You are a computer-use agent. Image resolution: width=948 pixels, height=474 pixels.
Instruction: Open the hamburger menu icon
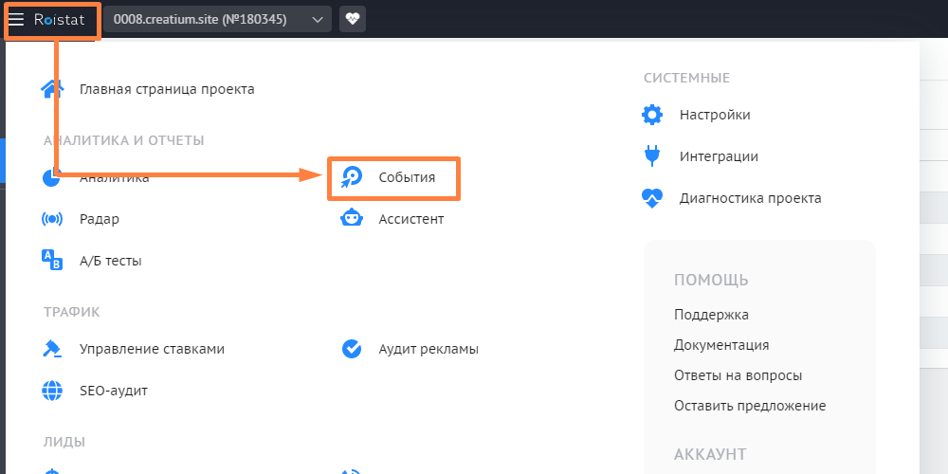(x=16, y=19)
